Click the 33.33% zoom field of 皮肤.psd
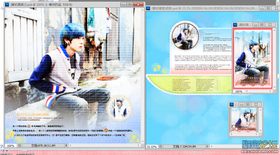The height and width of the screenshot is (155, 280). [152, 147]
